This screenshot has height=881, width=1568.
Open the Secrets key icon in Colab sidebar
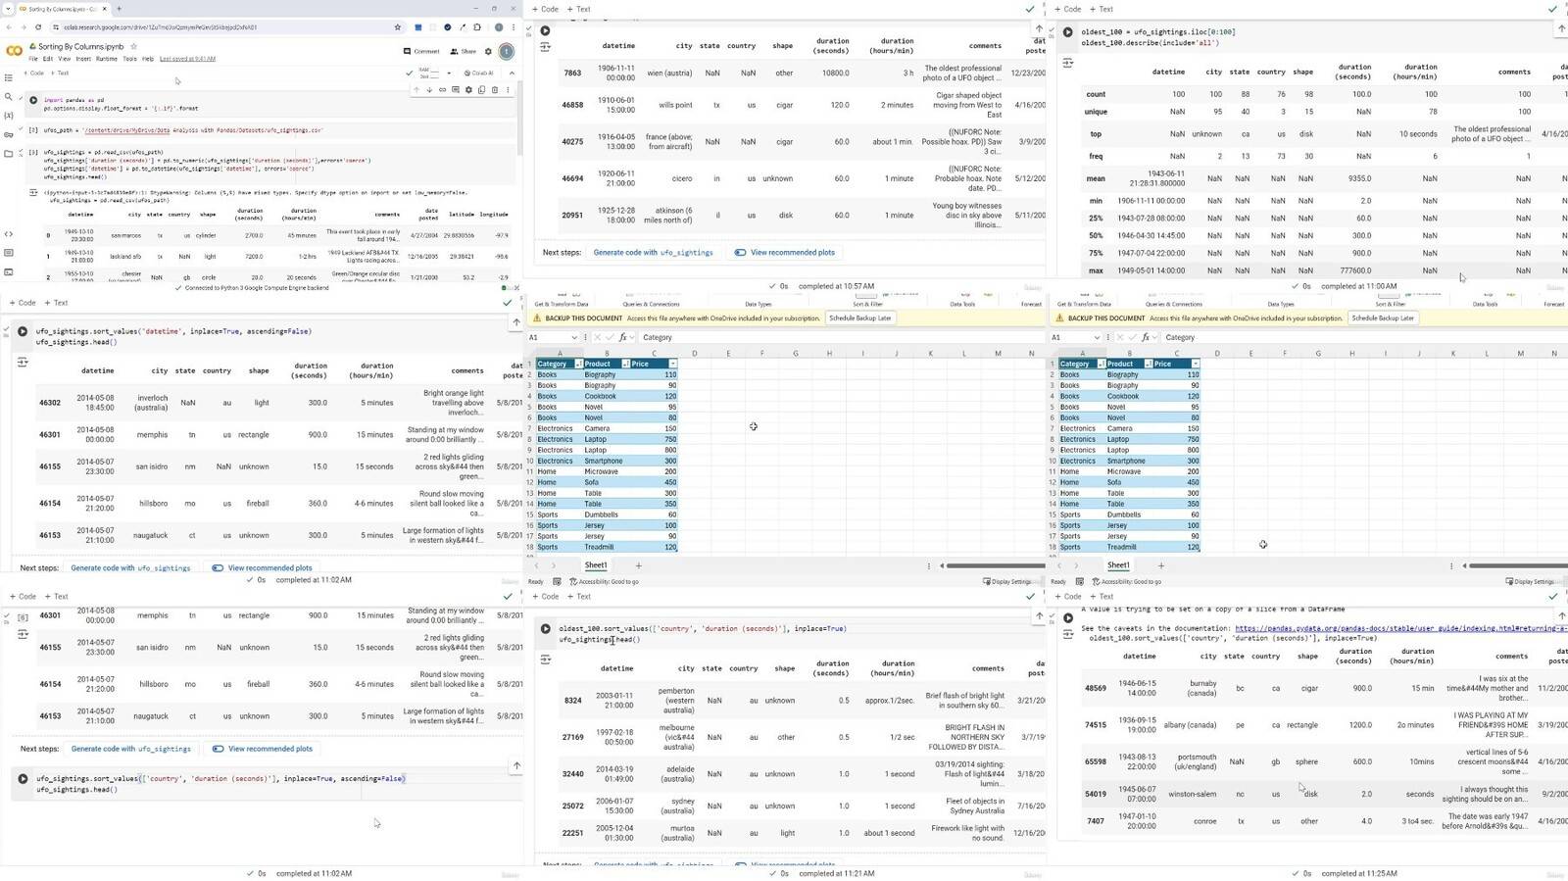click(9, 134)
